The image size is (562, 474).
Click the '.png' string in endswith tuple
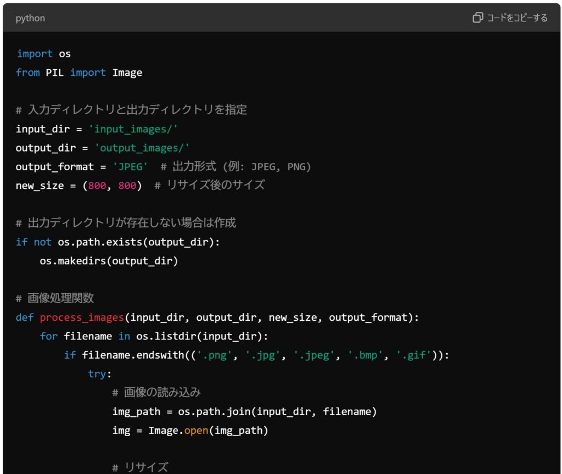(x=215, y=355)
